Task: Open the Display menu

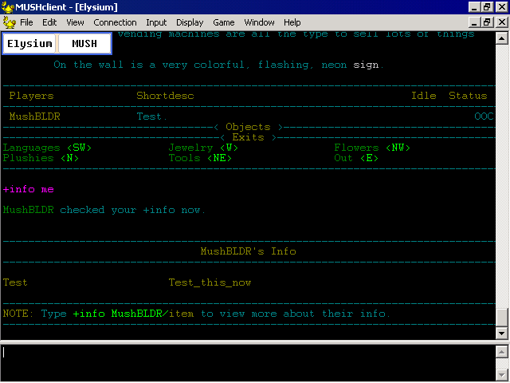Action: point(190,22)
